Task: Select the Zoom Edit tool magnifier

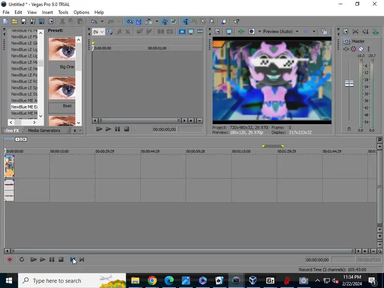Action: [212, 21]
